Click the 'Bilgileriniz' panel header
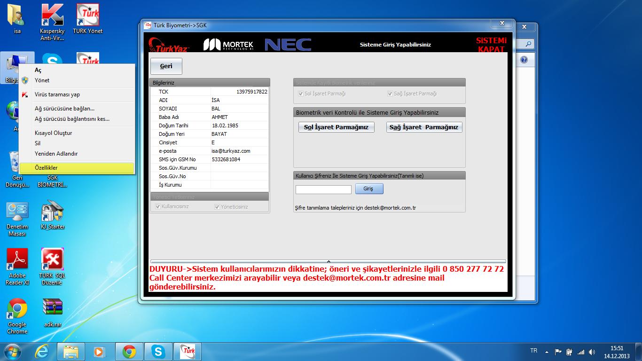The image size is (642, 361). pos(210,83)
